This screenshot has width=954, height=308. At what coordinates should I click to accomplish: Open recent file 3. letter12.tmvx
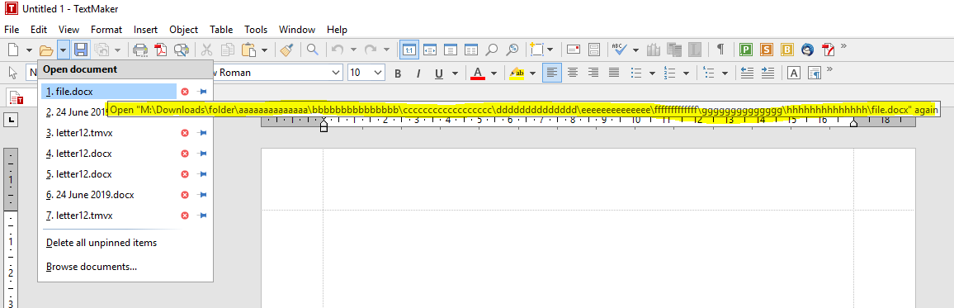point(79,133)
